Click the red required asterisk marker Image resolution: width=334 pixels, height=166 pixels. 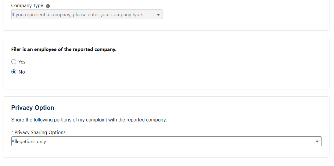[x=13, y=132]
